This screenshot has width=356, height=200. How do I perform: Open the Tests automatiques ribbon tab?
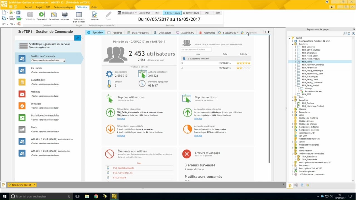tap(63, 7)
